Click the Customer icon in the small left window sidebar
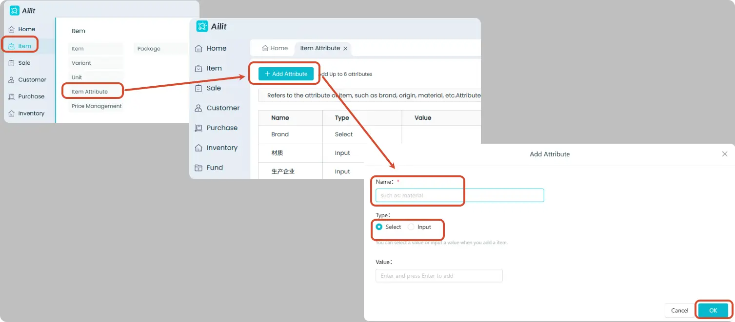The height and width of the screenshot is (322, 735). [x=12, y=80]
